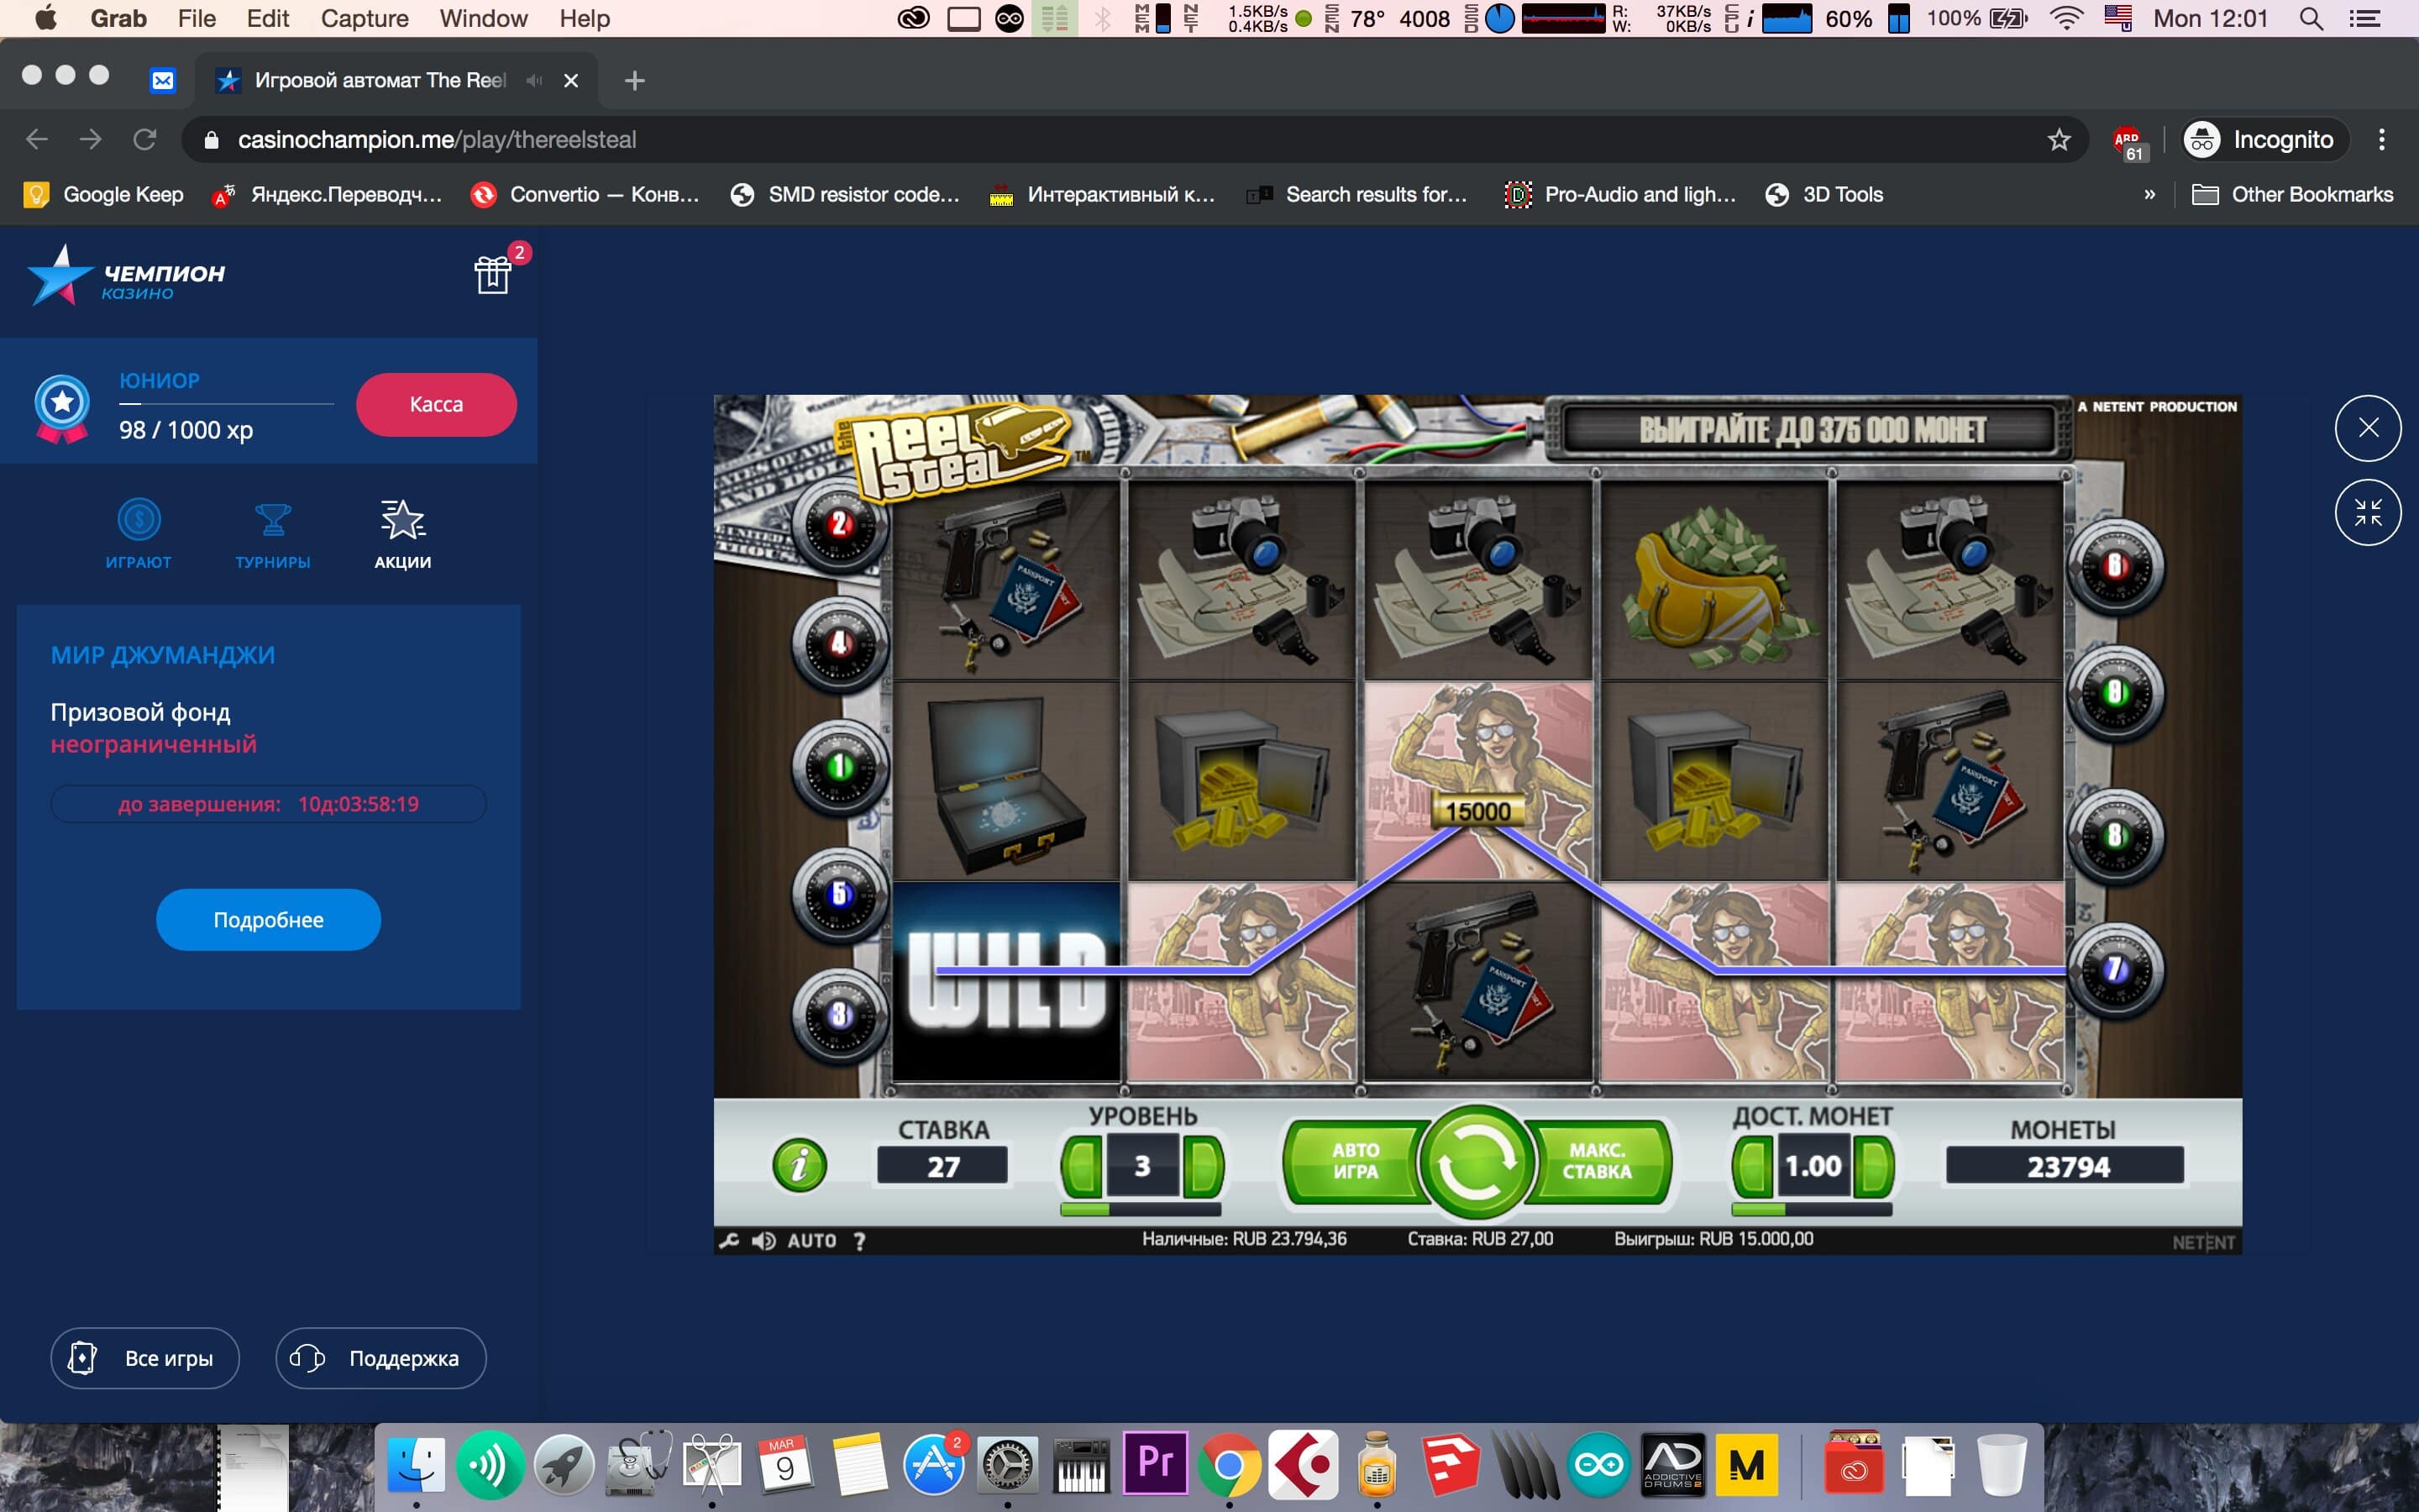Screen dimensions: 2419x1512
Task: Exit fullscreen with the collapse arrows icon
Action: click(2367, 512)
